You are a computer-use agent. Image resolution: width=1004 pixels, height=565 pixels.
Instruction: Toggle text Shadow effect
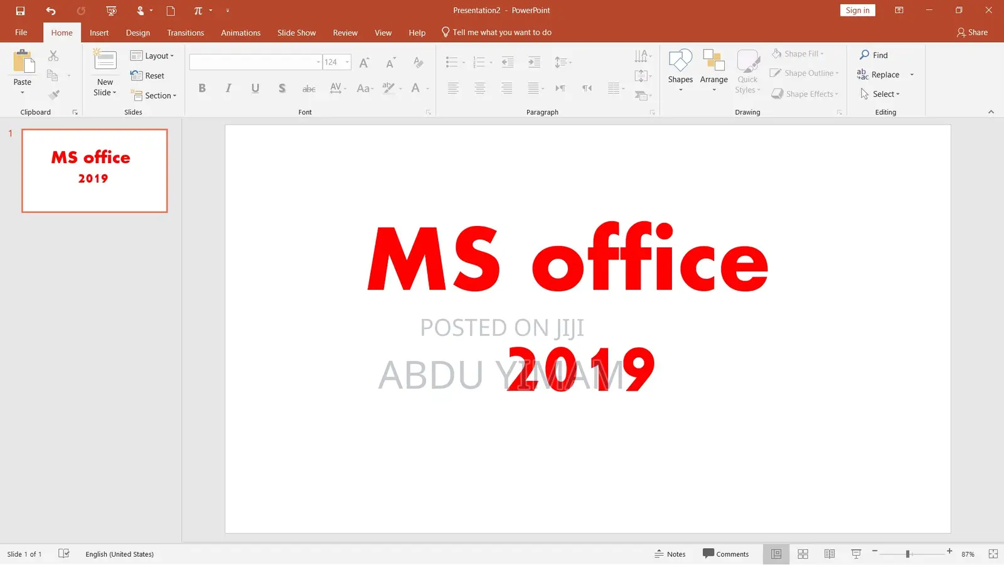point(282,89)
